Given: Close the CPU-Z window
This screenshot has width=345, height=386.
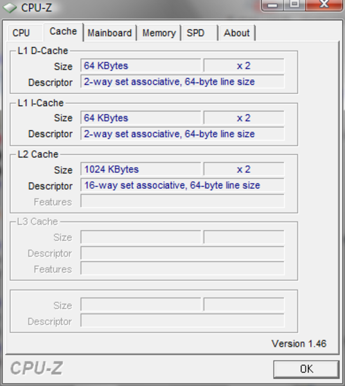Looking at the screenshot, I should 324,5.
